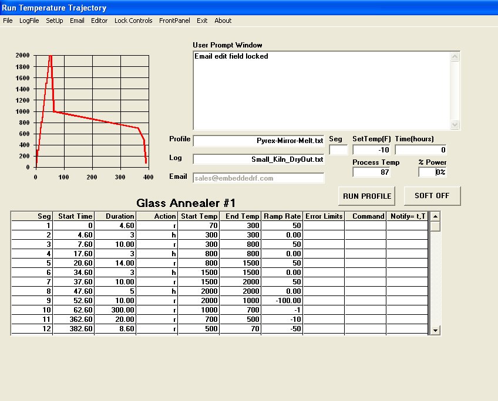Click the segment table scroll up arrow
Viewport: 498px width, 401px height.
(435, 216)
